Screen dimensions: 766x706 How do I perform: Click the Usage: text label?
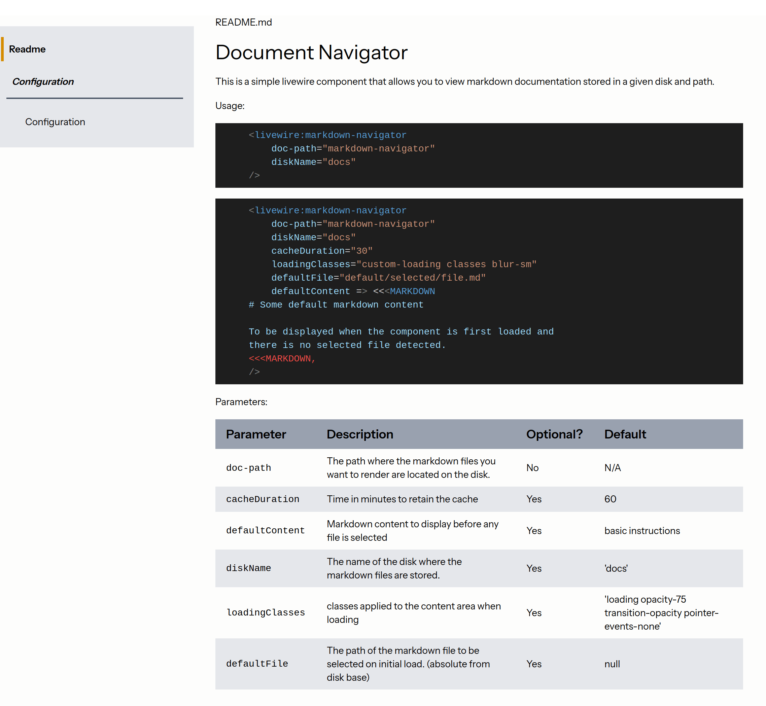[x=230, y=106]
